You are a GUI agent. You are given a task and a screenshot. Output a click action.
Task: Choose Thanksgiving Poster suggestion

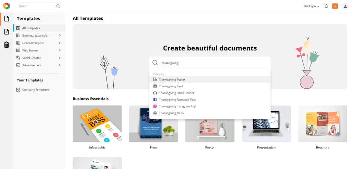click(x=210, y=79)
